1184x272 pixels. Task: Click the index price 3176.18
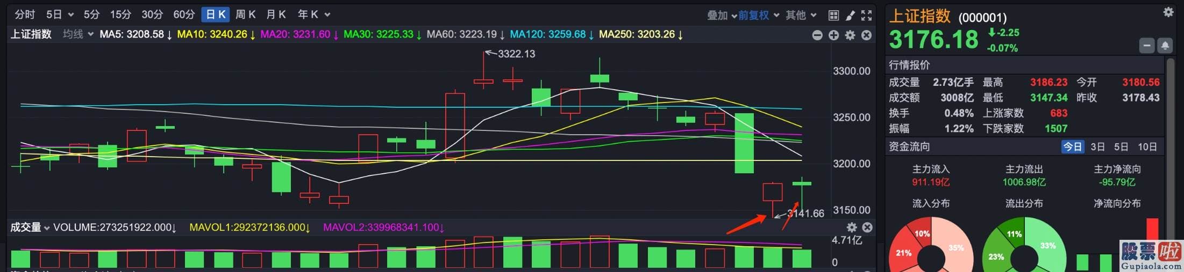click(x=934, y=40)
